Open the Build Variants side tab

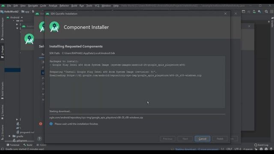[2, 90]
